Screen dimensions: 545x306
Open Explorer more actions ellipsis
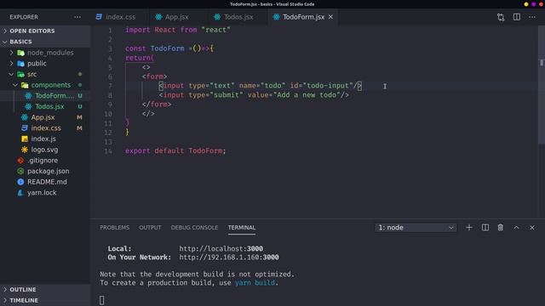click(x=77, y=17)
